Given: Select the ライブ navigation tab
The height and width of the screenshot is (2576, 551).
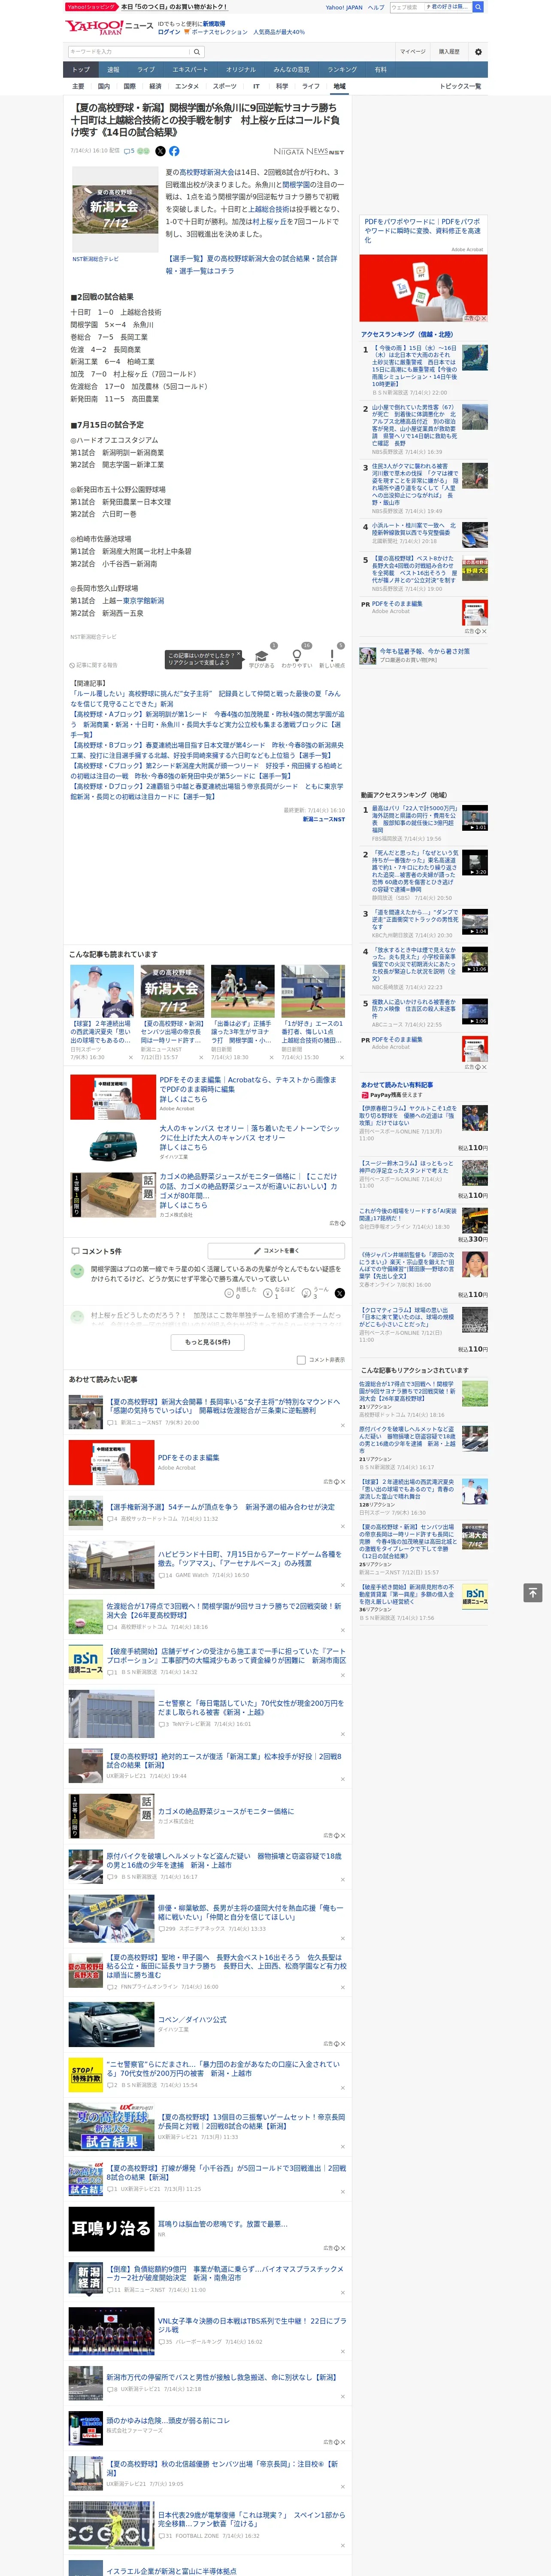Looking at the screenshot, I should pos(146,70).
